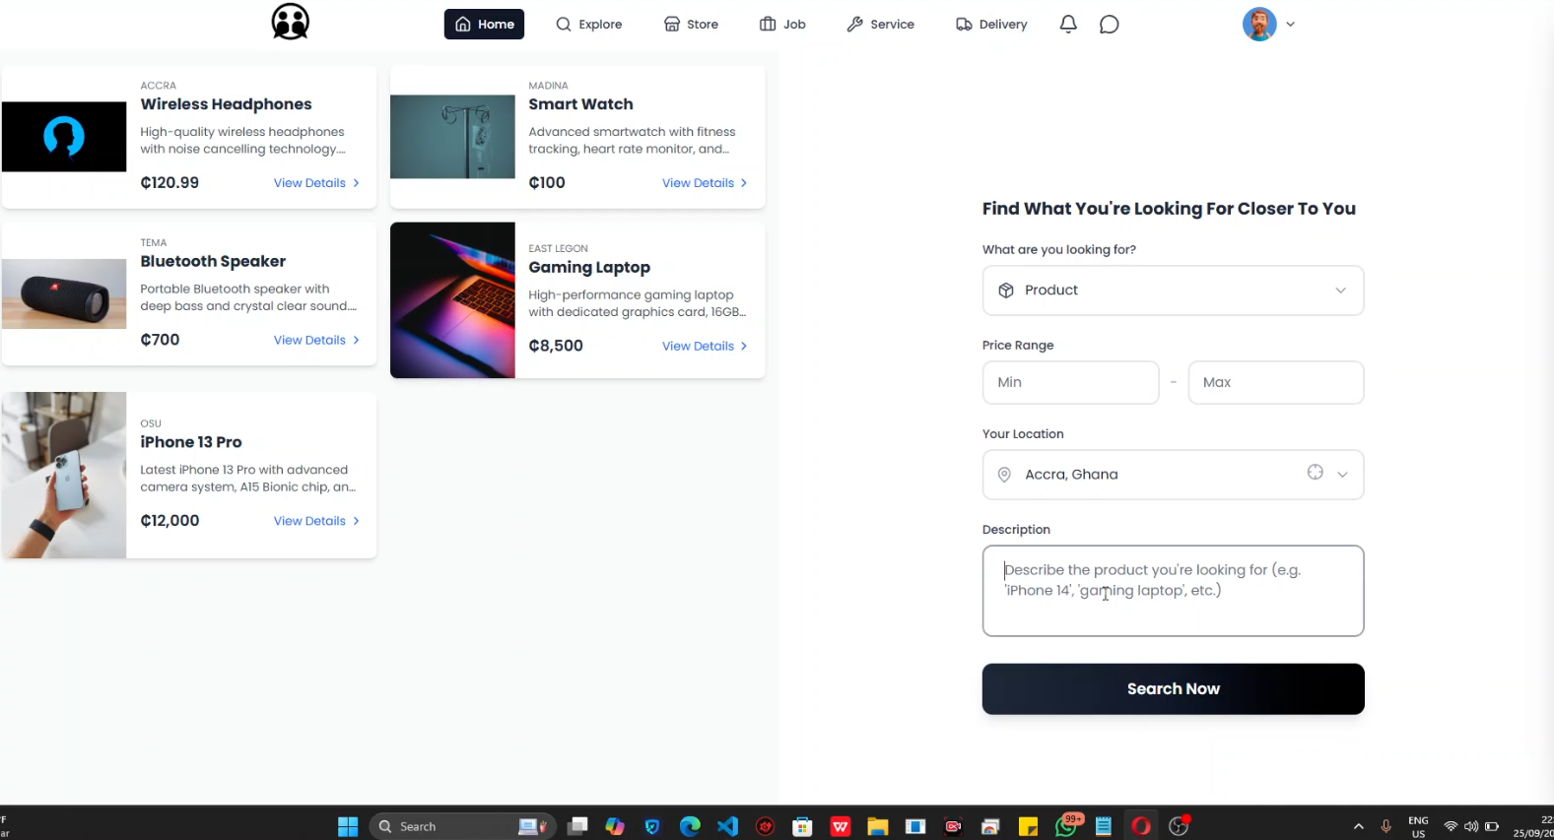Screen dimensions: 1554x840
Task: Click the site logo in the header
Action: click(291, 22)
